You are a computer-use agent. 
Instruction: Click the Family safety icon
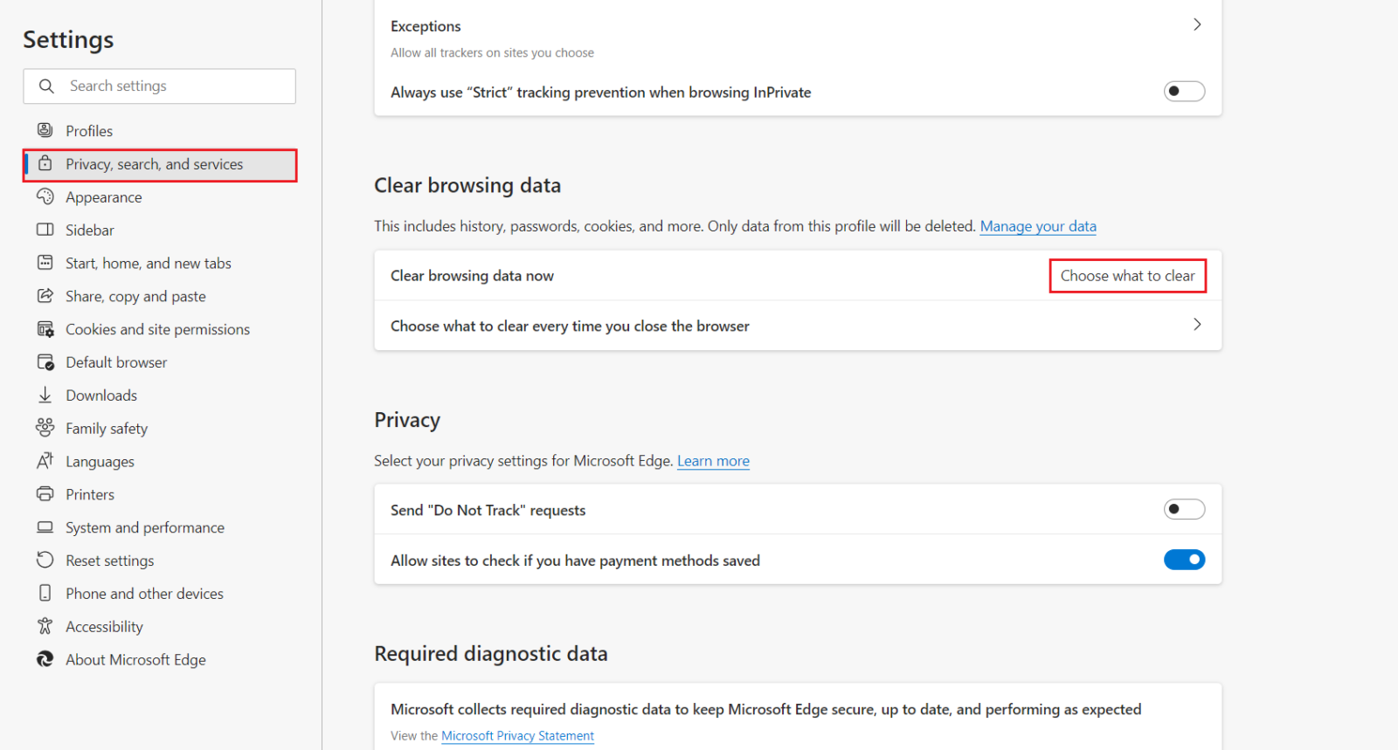pyautogui.click(x=45, y=427)
